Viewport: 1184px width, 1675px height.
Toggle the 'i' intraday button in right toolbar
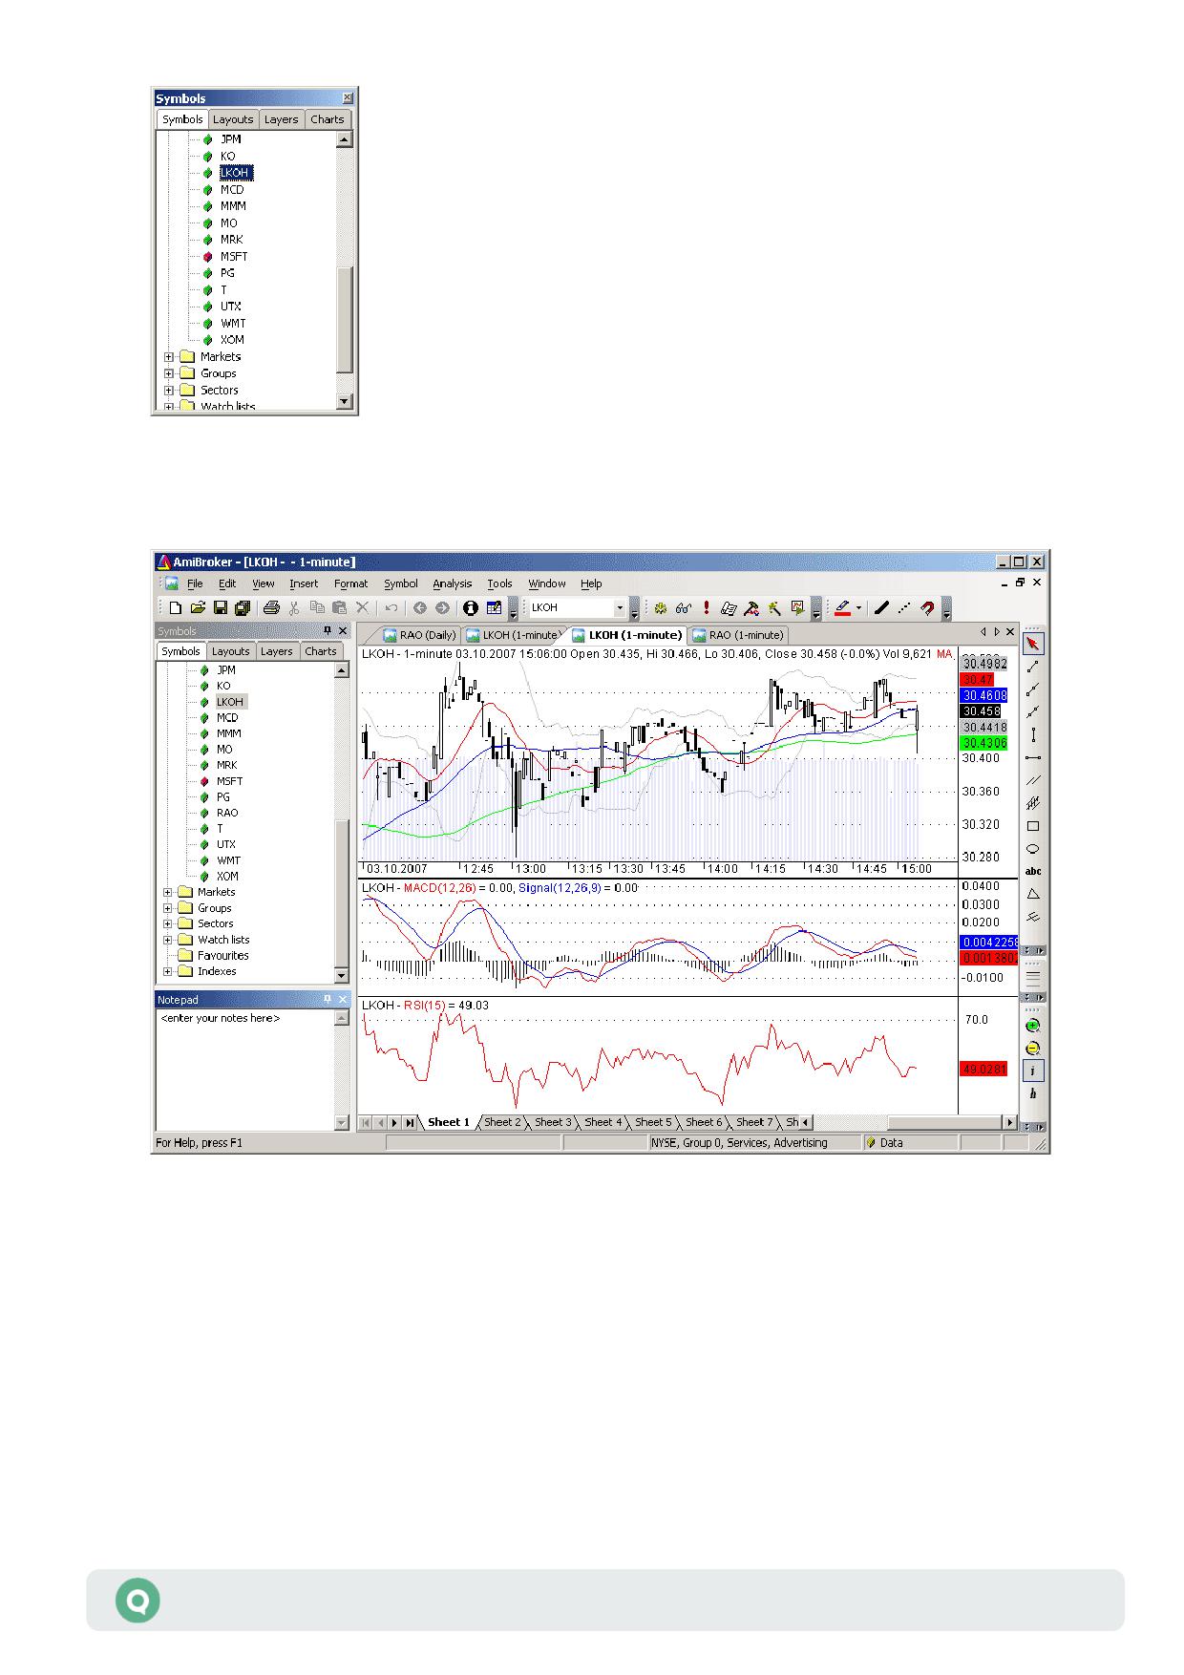(1033, 1071)
